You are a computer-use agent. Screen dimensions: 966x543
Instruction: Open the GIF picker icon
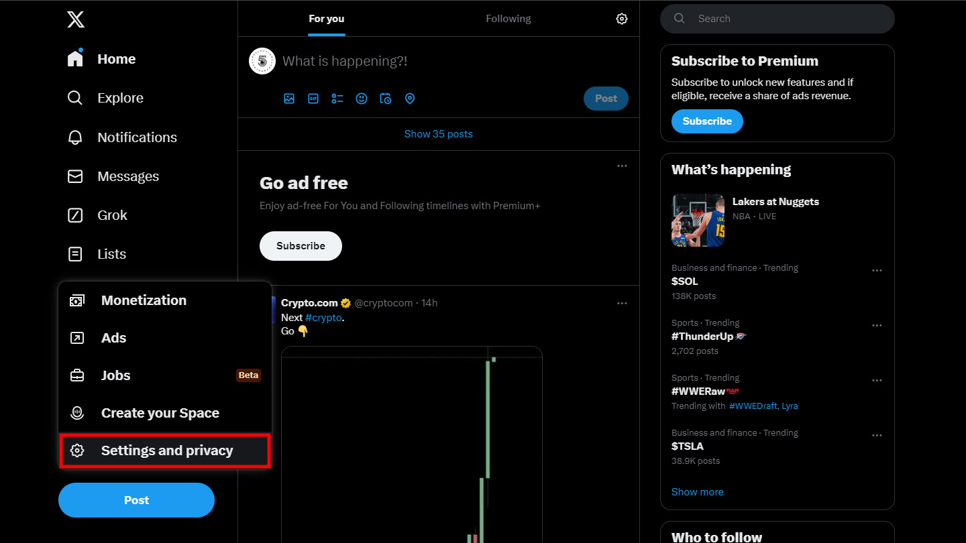click(313, 99)
